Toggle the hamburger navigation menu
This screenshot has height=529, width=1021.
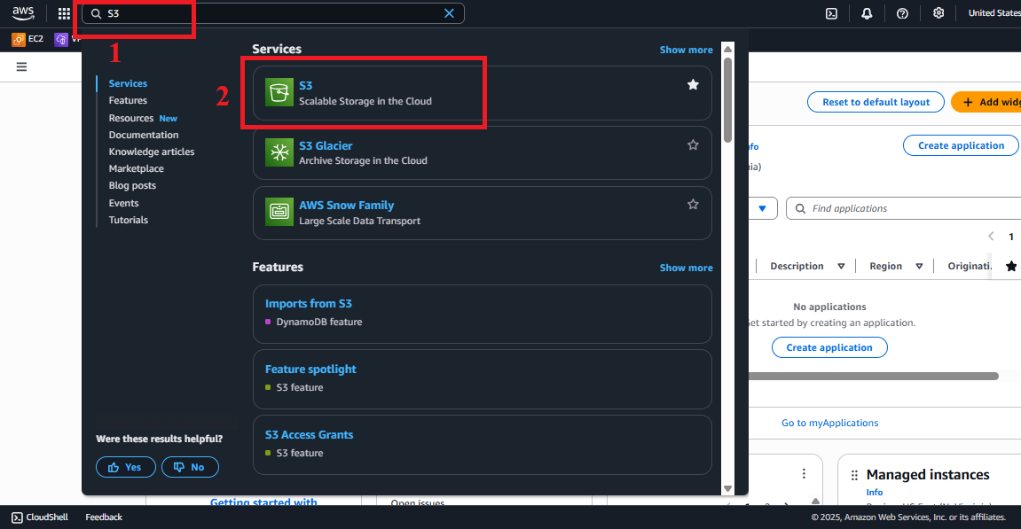click(21, 67)
